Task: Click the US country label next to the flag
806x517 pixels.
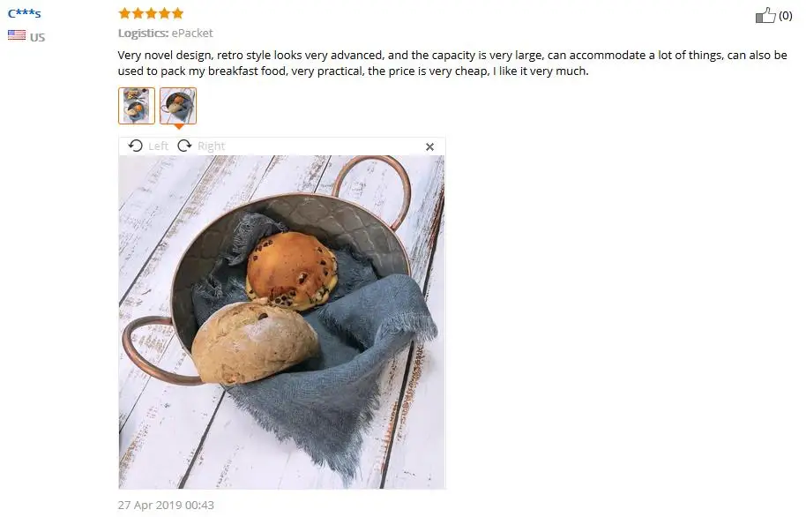Action: tap(38, 37)
